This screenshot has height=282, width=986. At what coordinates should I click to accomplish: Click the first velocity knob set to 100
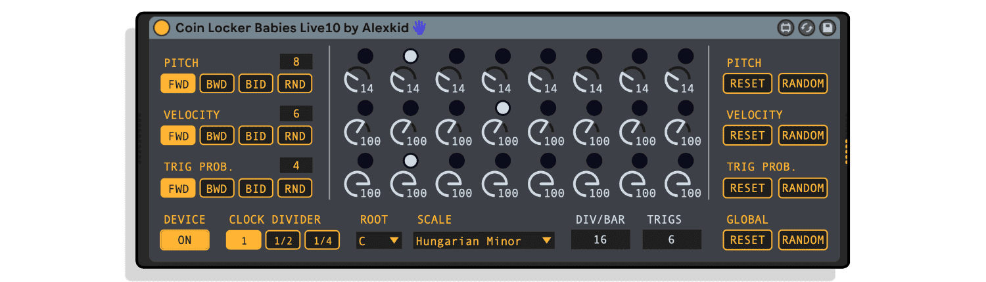tap(357, 132)
